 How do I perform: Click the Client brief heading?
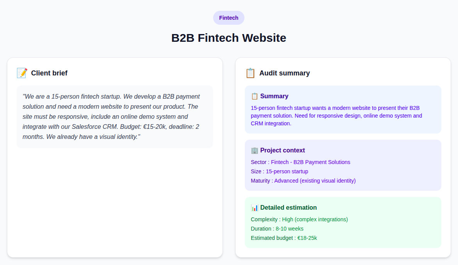coord(49,73)
